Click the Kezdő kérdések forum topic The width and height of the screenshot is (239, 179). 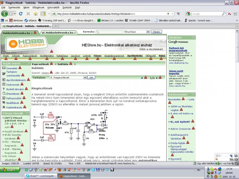pyautogui.click(x=14, y=131)
